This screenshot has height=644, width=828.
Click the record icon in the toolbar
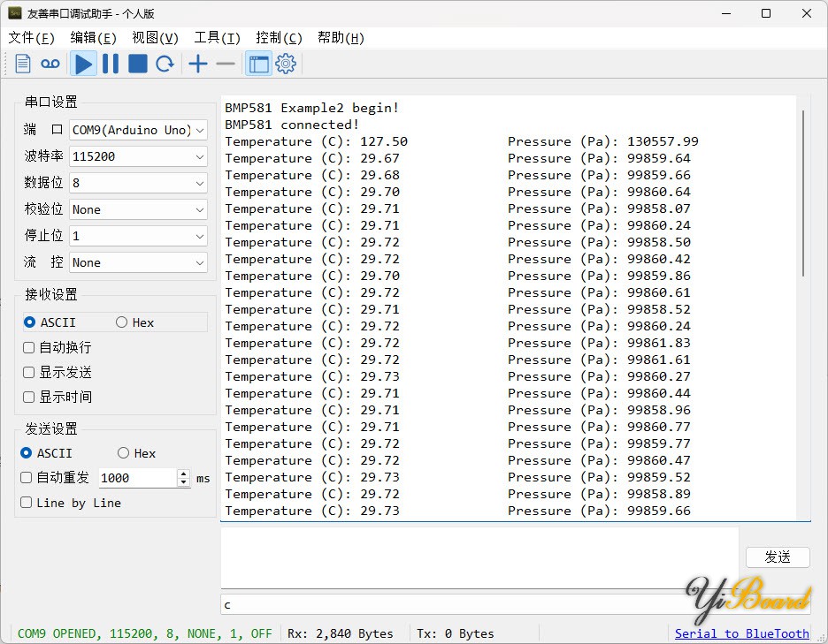50,63
